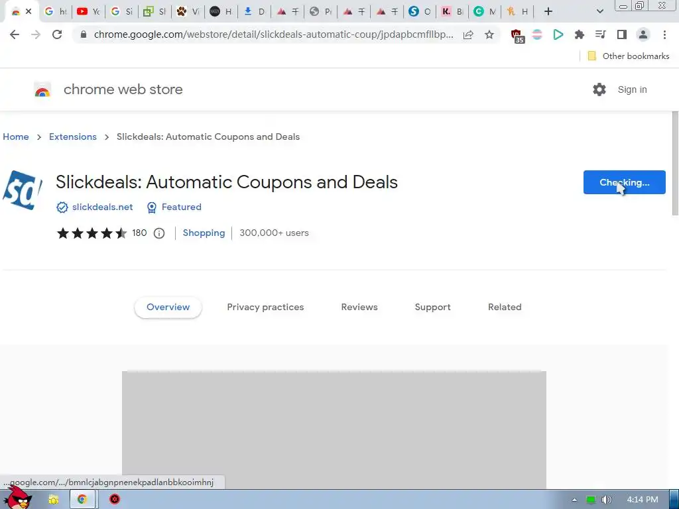Image resolution: width=679 pixels, height=509 pixels.
Task: Reload the page with refresh icon
Action: coord(57,34)
